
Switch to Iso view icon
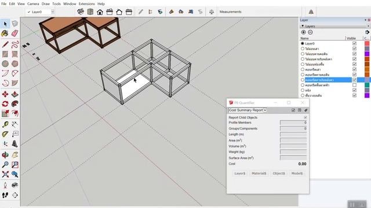[x=81, y=12]
